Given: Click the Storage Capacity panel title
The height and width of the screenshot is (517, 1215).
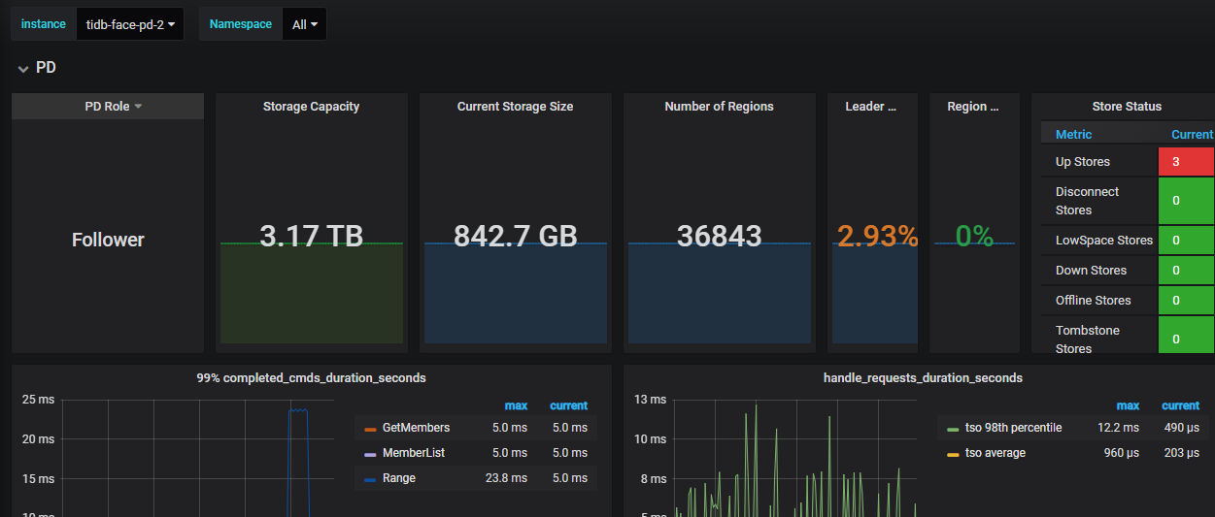Looking at the screenshot, I should (311, 107).
